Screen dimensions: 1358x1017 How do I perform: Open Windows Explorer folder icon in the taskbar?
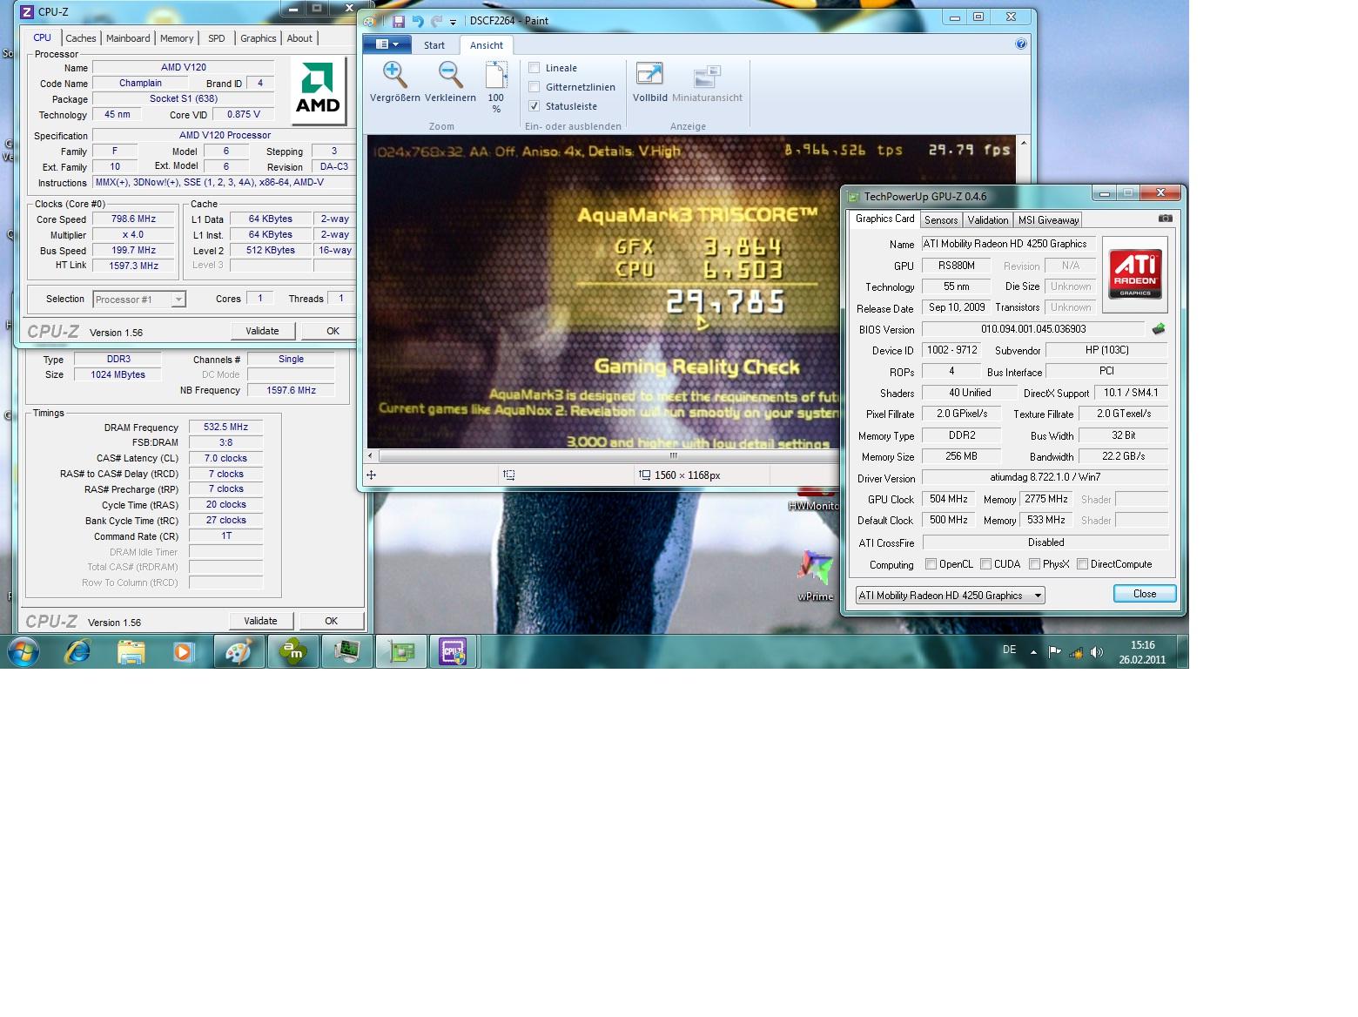(x=131, y=651)
